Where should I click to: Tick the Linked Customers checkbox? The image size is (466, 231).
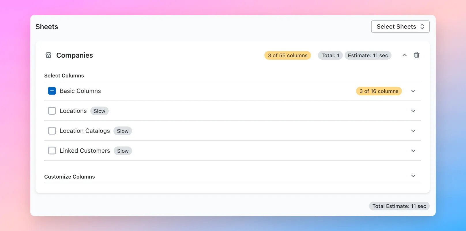coord(52,151)
